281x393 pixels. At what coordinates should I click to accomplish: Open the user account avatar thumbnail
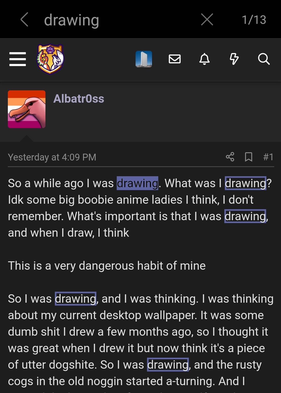pyautogui.click(x=144, y=59)
